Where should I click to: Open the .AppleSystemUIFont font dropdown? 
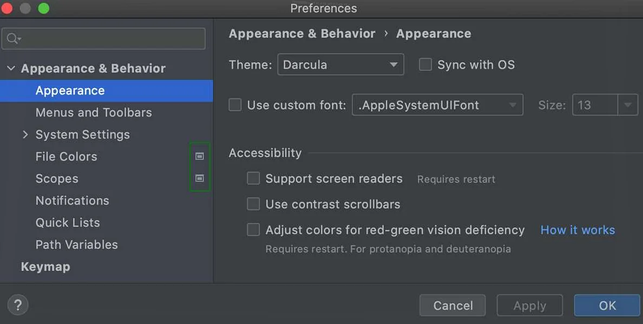coord(437,105)
